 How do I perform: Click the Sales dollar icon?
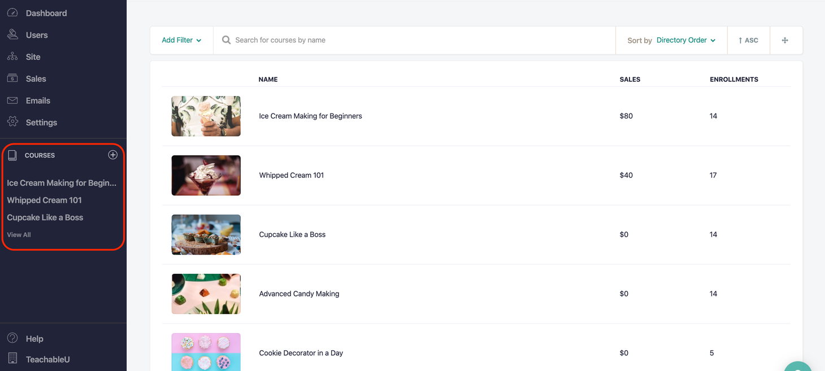[x=12, y=78]
